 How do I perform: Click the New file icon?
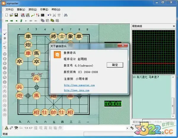(7, 15)
